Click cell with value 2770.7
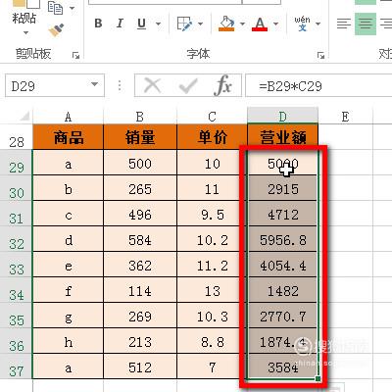This screenshot has height=392, width=392. click(283, 316)
